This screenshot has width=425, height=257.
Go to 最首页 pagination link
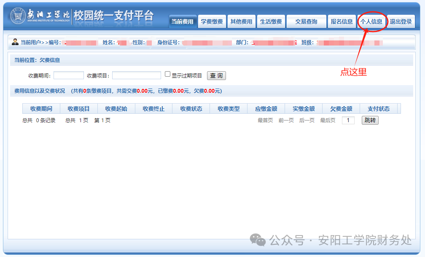265,120
